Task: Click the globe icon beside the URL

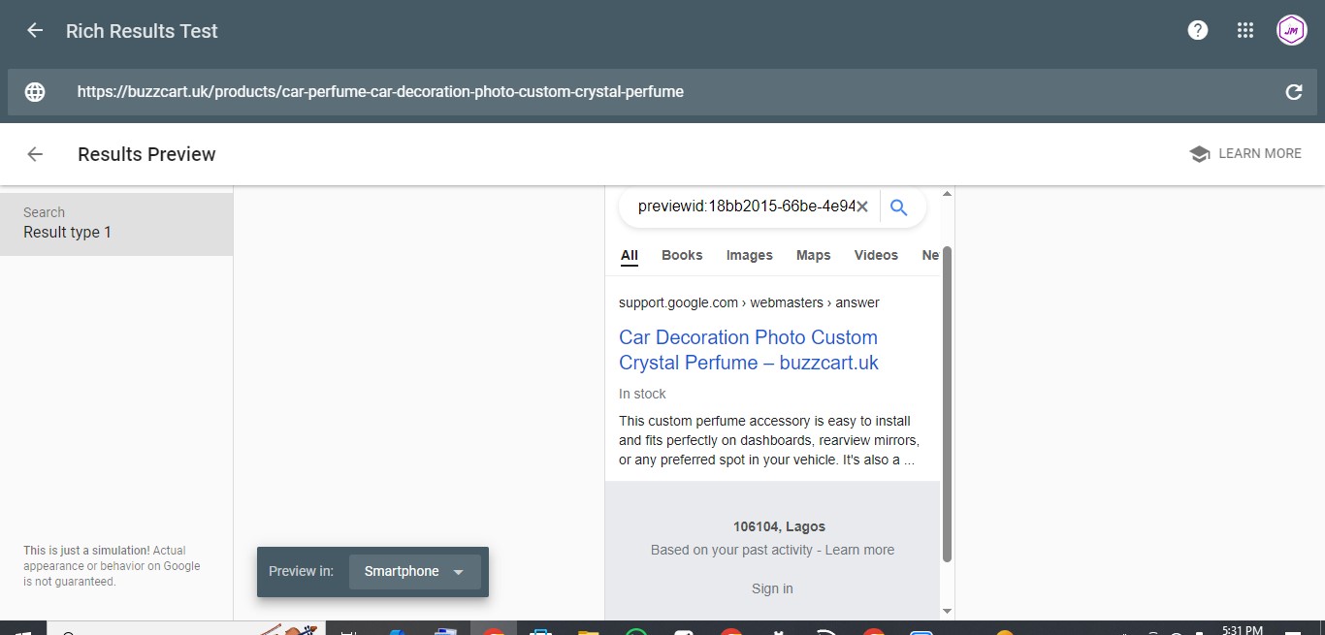Action: click(x=35, y=92)
